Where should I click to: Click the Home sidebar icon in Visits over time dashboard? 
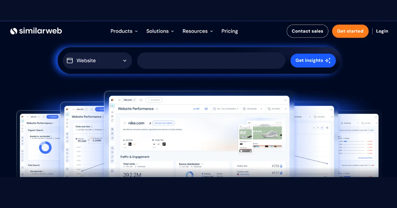[x=67, y=120]
